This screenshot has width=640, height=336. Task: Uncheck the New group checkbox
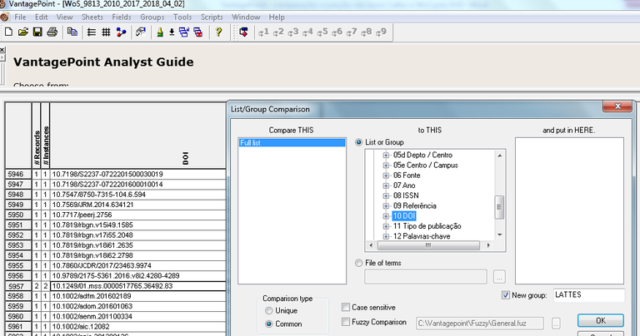[x=506, y=295]
